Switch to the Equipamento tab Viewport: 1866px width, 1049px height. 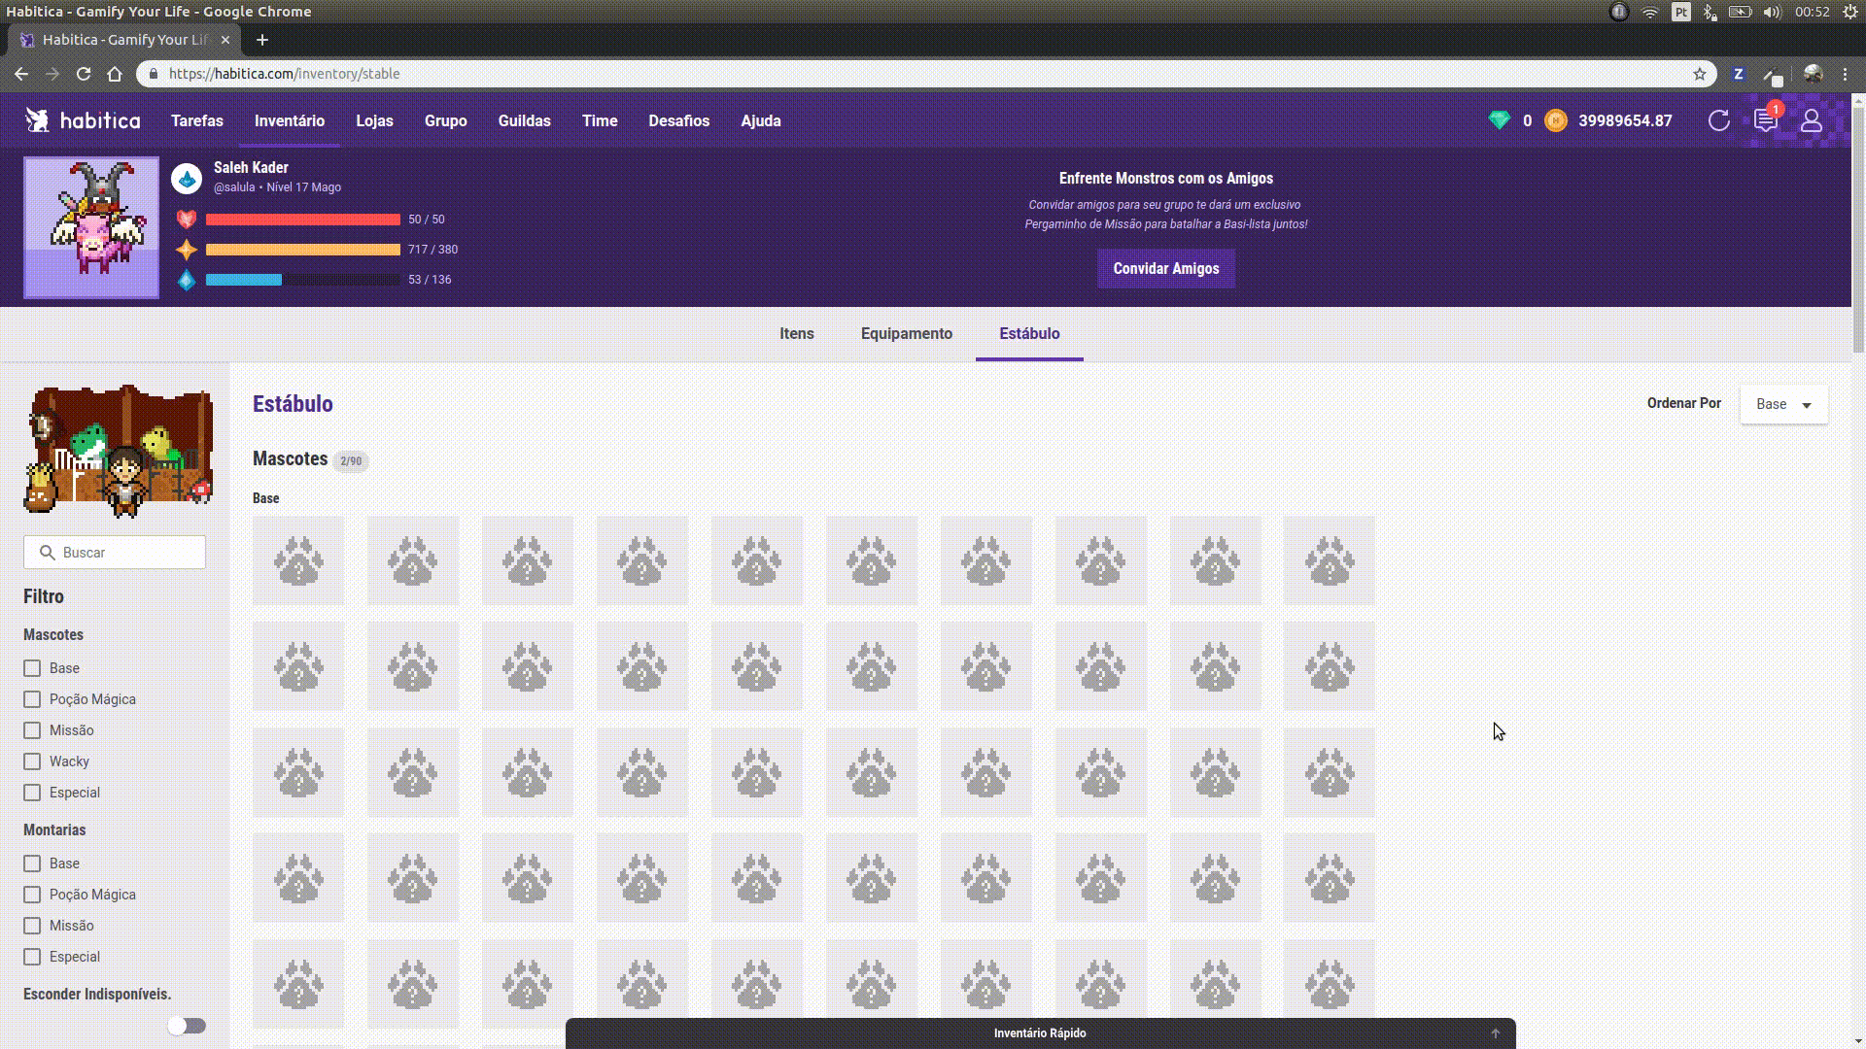point(906,333)
